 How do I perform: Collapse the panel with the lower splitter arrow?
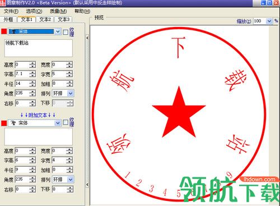tap(87, 185)
